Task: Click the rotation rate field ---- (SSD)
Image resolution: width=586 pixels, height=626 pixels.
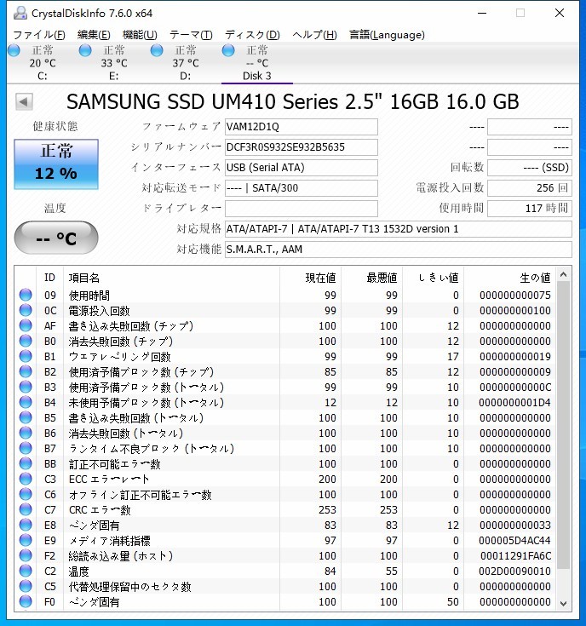Action: [x=530, y=168]
